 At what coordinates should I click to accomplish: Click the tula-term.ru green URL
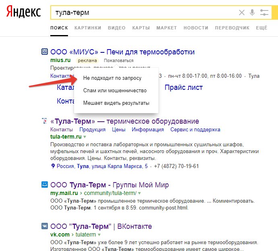(66, 137)
